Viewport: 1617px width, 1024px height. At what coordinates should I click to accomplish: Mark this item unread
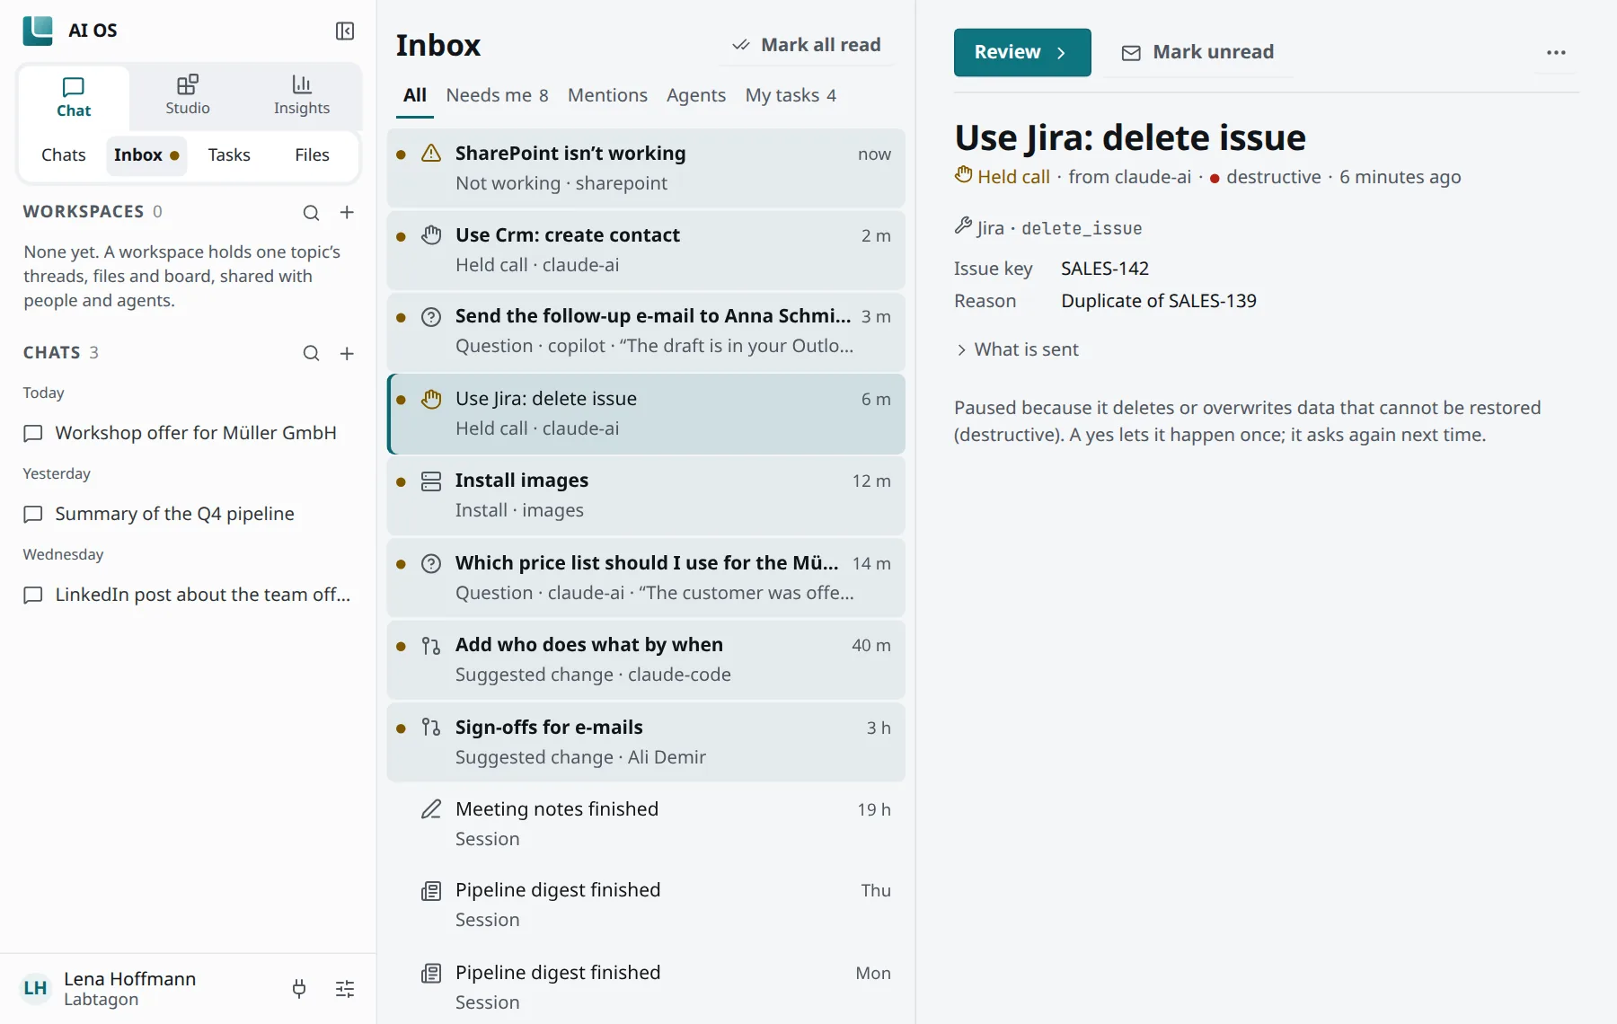pos(1197,52)
